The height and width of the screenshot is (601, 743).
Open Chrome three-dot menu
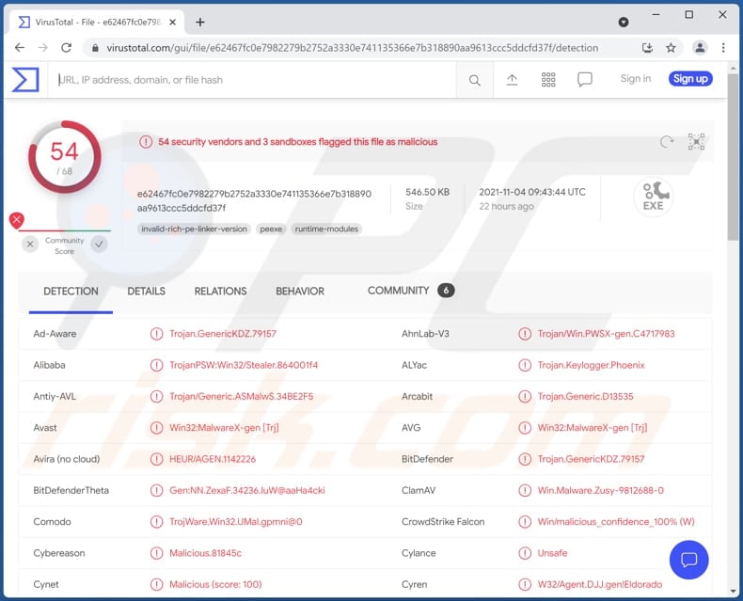pyautogui.click(x=723, y=47)
